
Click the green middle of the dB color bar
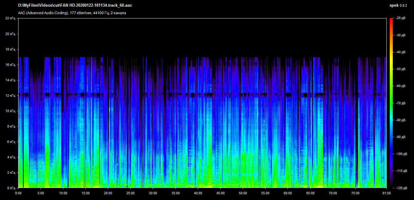tap(391, 91)
